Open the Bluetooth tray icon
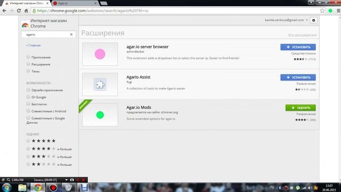341x192 pixels. pyautogui.click(x=280, y=188)
